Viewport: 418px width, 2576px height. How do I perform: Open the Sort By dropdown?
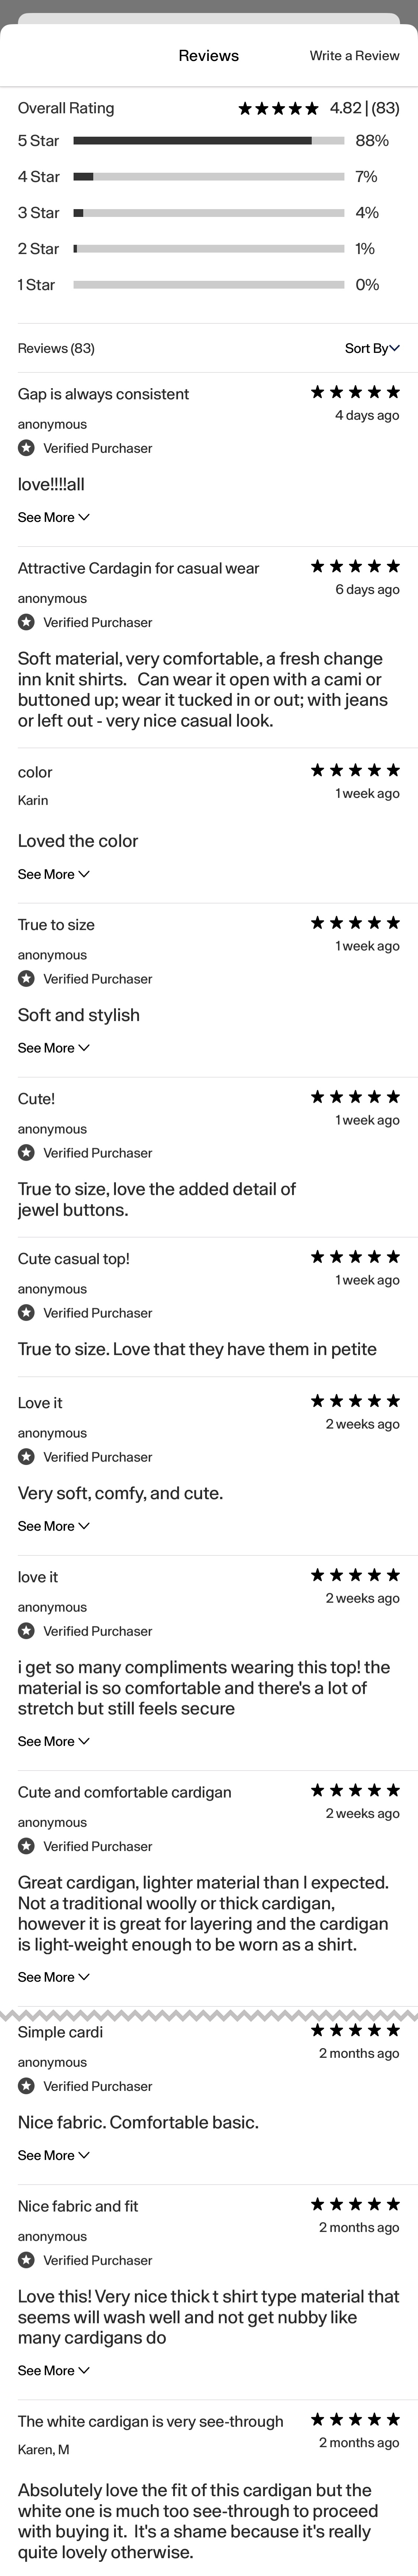(x=372, y=348)
